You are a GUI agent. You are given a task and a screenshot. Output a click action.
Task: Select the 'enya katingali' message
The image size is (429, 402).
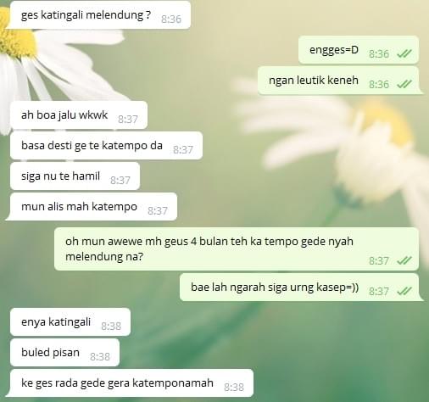click(x=70, y=322)
